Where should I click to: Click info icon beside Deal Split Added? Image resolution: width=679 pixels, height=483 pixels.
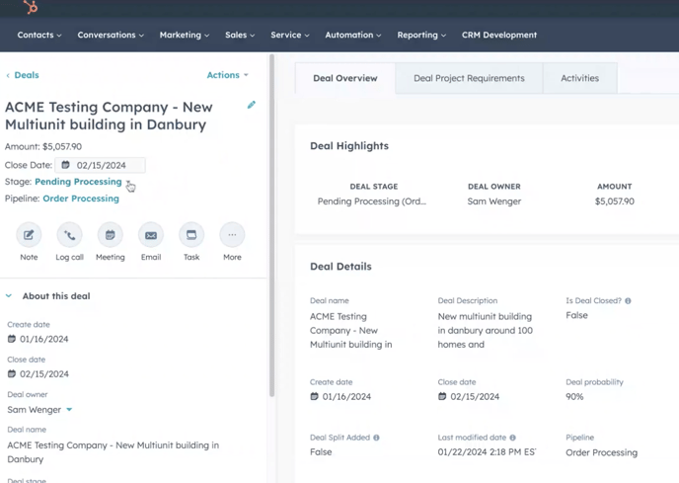[x=376, y=438]
